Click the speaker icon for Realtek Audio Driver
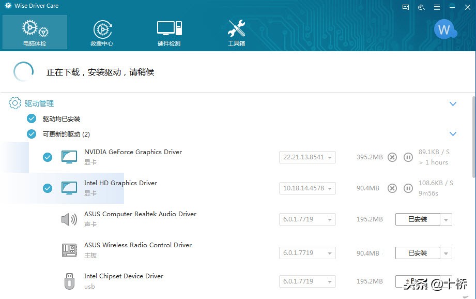Viewport: 476px width, 299px height. click(69, 219)
